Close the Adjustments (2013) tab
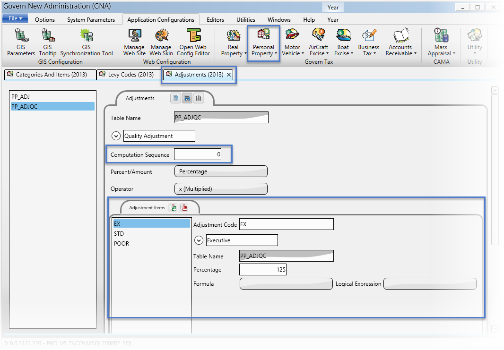 (229, 75)
